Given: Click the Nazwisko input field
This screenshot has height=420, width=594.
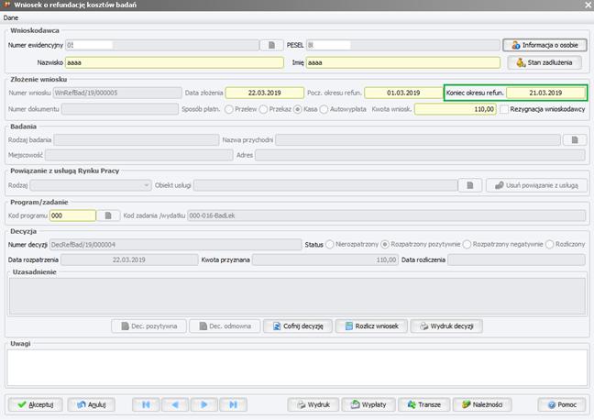Looking at the screenshot, I should (x=174, y=62).
